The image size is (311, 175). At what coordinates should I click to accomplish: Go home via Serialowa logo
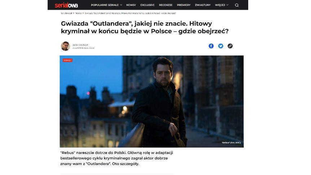(x=66, y=5)
